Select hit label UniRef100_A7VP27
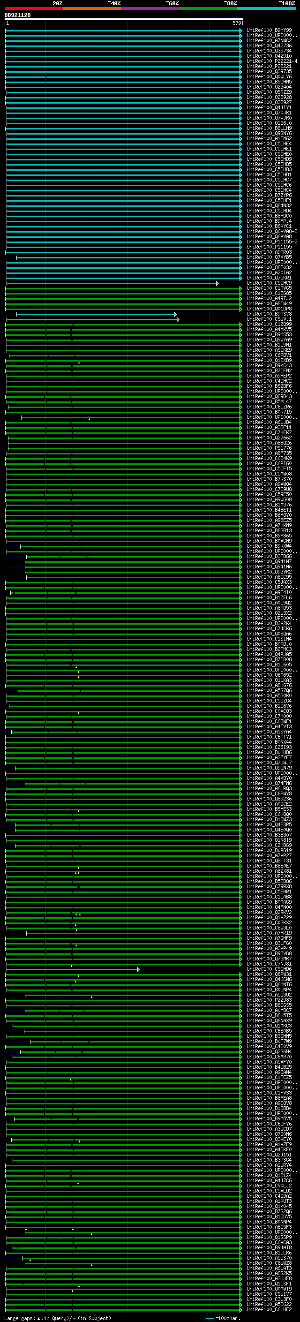 (269, 855)
